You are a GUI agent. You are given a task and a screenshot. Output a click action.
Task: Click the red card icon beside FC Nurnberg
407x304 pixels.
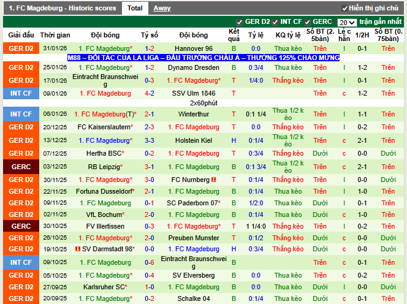[214, 180]
